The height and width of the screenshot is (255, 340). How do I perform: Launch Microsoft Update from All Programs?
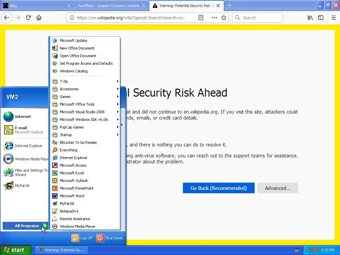[85, 41]
